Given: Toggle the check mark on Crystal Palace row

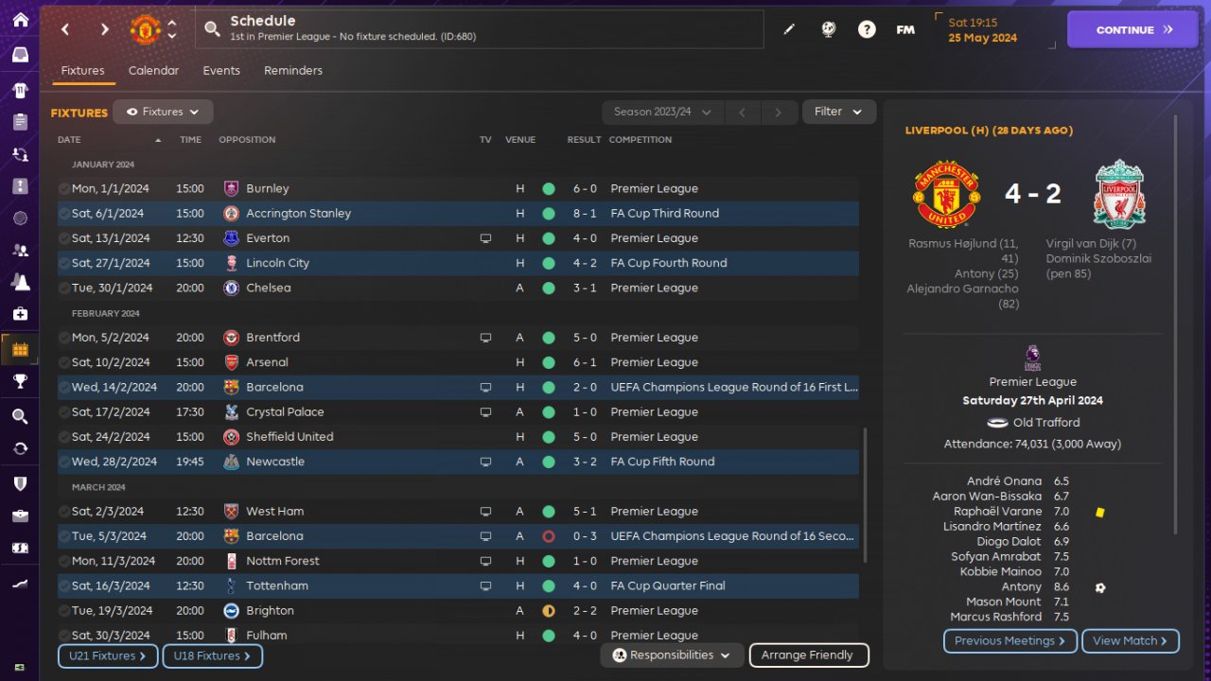Looking at the screenshot, I should point(63,412).
